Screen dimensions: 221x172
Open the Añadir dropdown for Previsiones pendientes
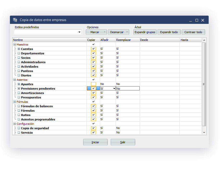pos(114,89)
